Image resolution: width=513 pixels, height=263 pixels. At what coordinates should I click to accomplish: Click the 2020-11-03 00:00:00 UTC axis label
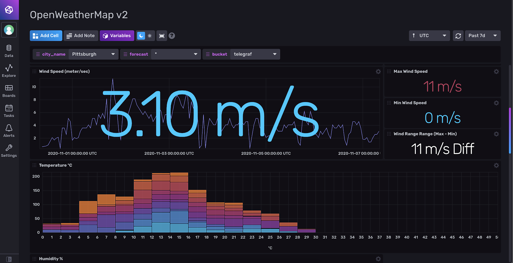pyautogui.click(x=169, y=153)
